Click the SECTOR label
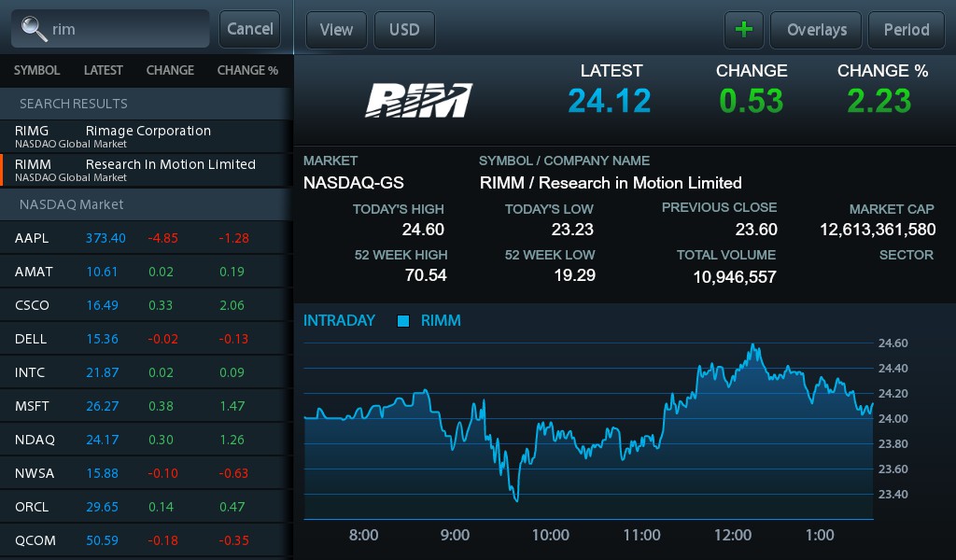 [906, 256]
